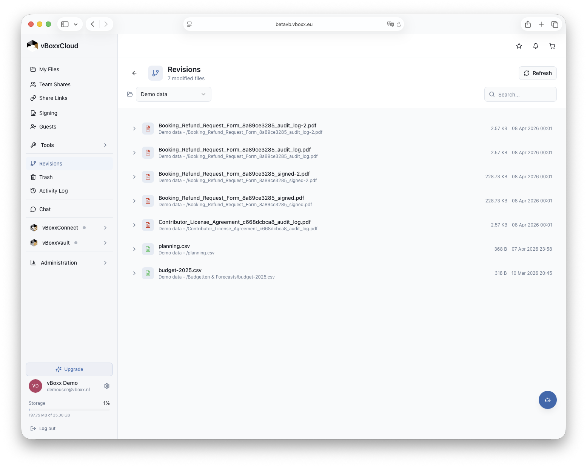The height and width of the screenshot is (467, 587).
Task: Log out of vBoxx Demo account
Action: tap(43, 429)
